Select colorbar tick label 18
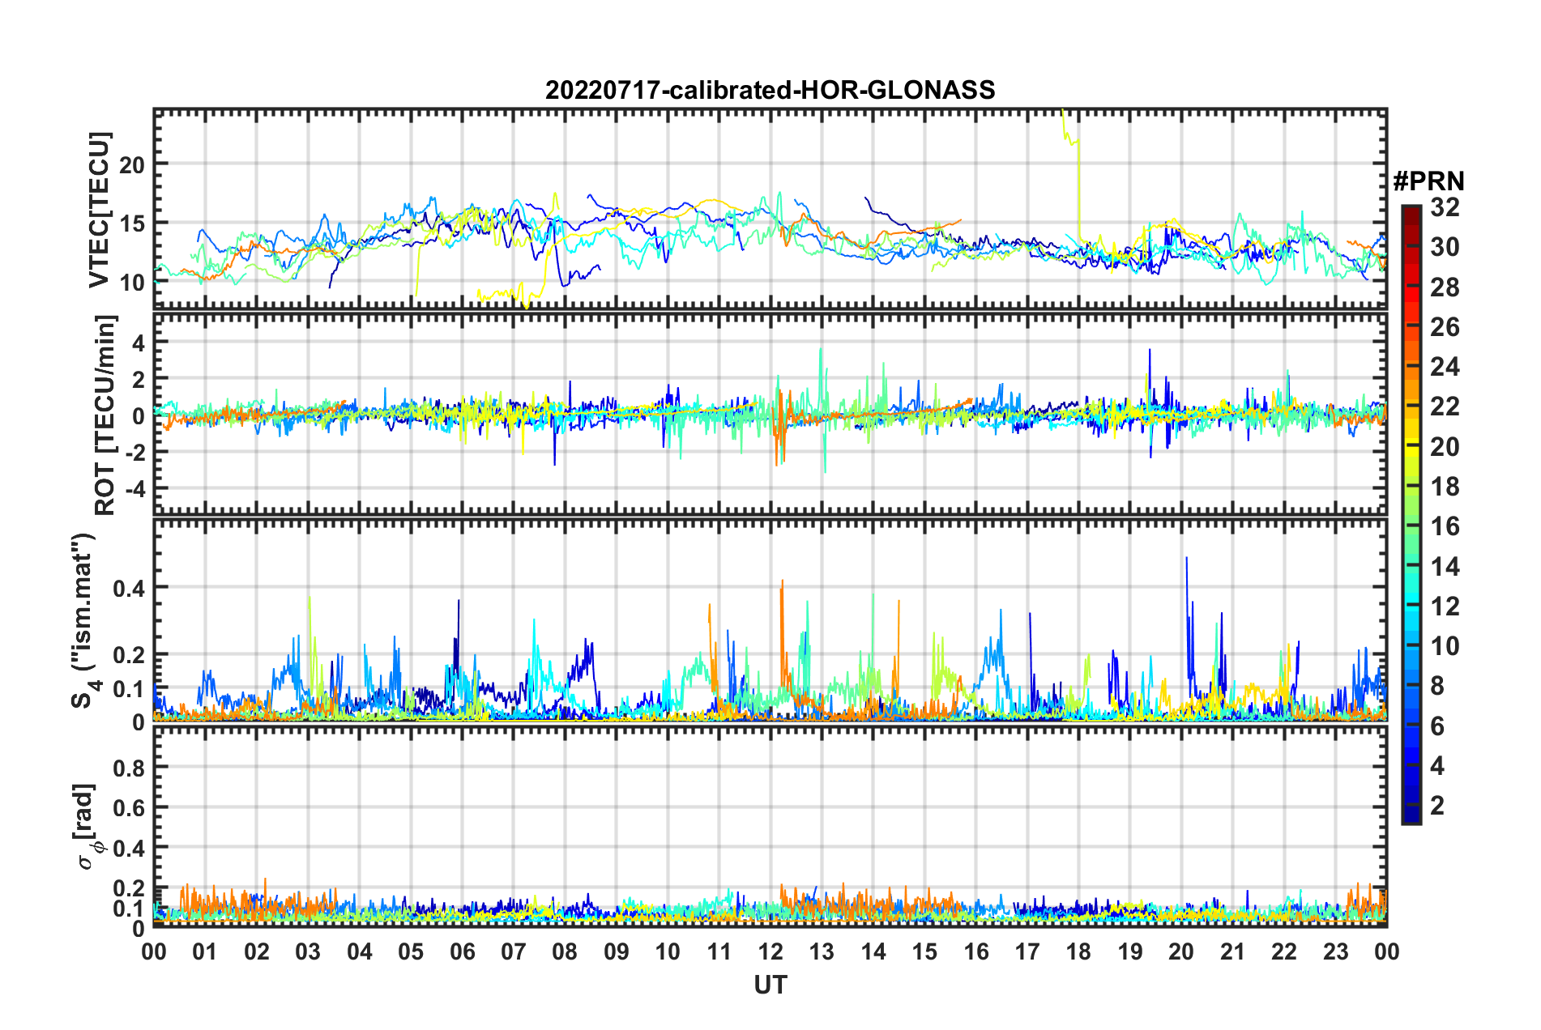This screenshot has height=1030, width=1541. tap(1445, 487)
